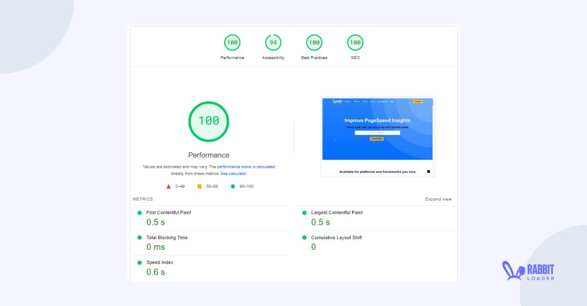587x306 pixels.
Task: Expand the First Contentful Paint metric
Action: tap(169, 213)
